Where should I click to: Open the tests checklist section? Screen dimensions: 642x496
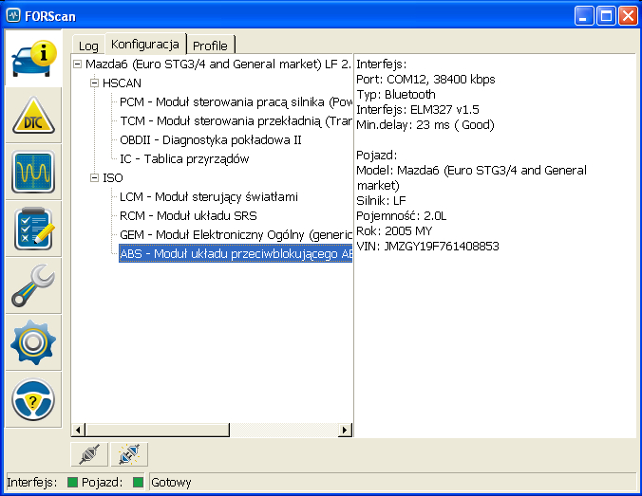pyautogui.click(x=34, y=230)
